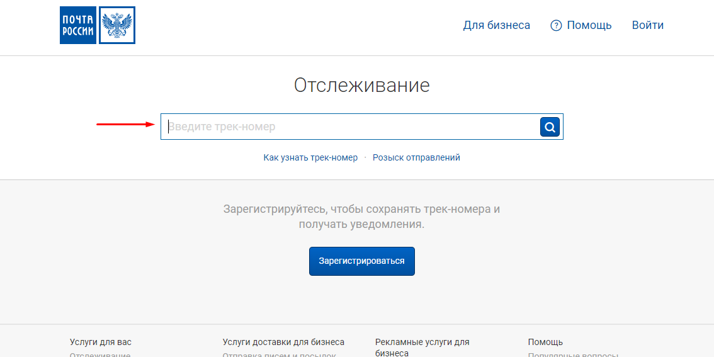Click the double-headed eagle emblem
Viewport: 714px width, 357px height.
117,25
